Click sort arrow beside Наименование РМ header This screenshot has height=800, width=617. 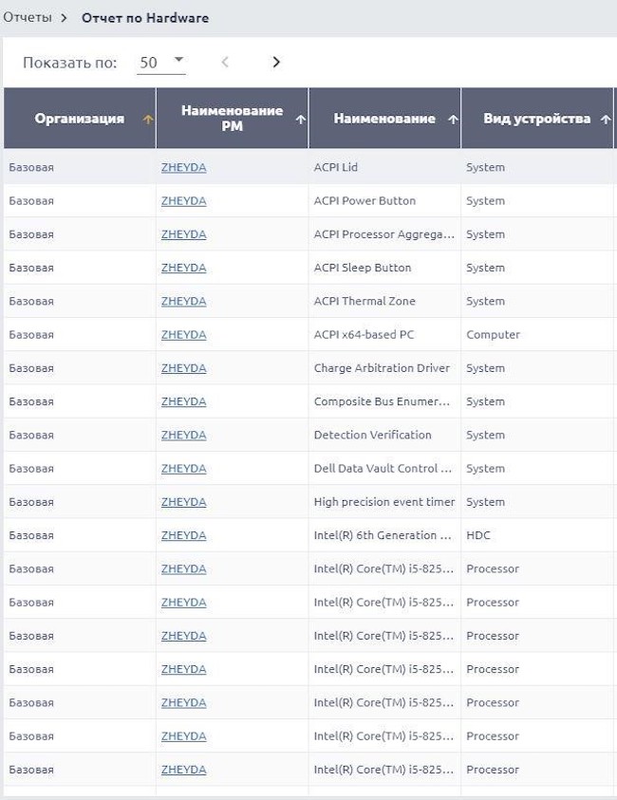click(300, 120)
